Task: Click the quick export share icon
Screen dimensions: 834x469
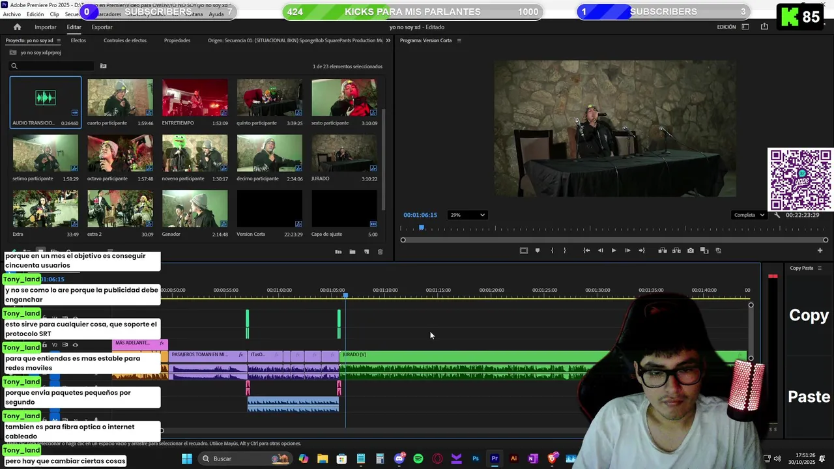Action: click(764, 27)
